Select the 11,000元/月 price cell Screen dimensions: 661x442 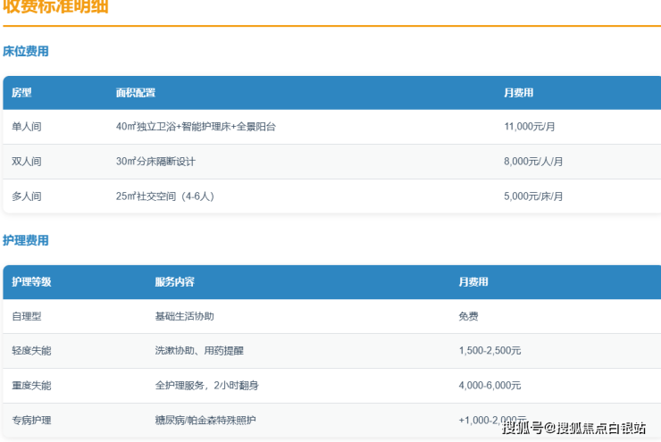pyautogui.click(x=530, y=127)
